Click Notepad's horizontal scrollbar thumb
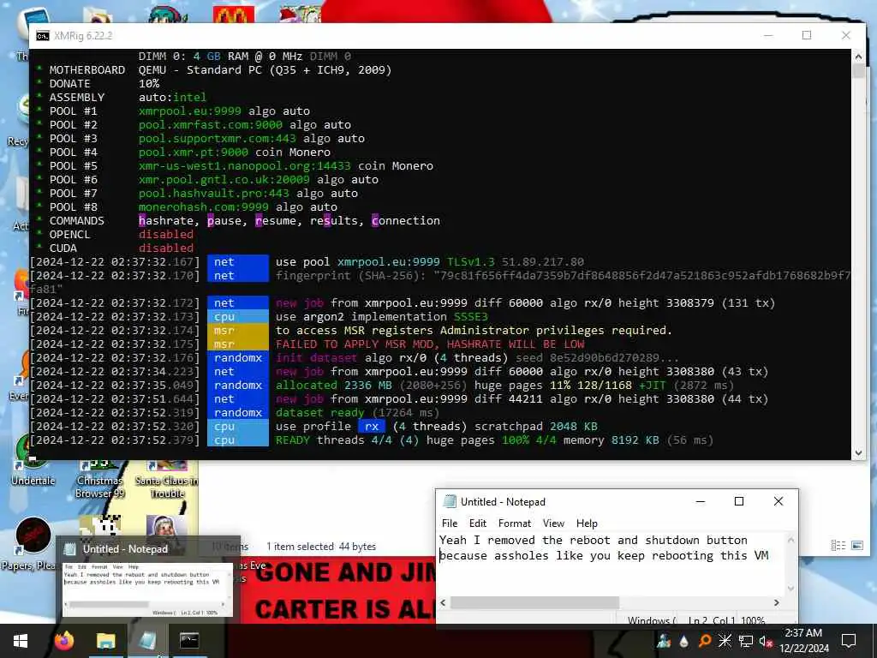This screenshot has height=658, width=877. 534,602
